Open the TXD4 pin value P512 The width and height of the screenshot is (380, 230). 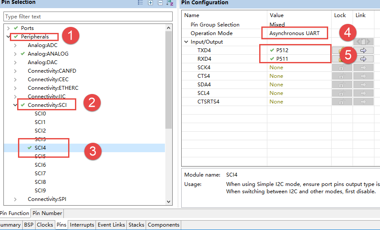tap(282, 50)
